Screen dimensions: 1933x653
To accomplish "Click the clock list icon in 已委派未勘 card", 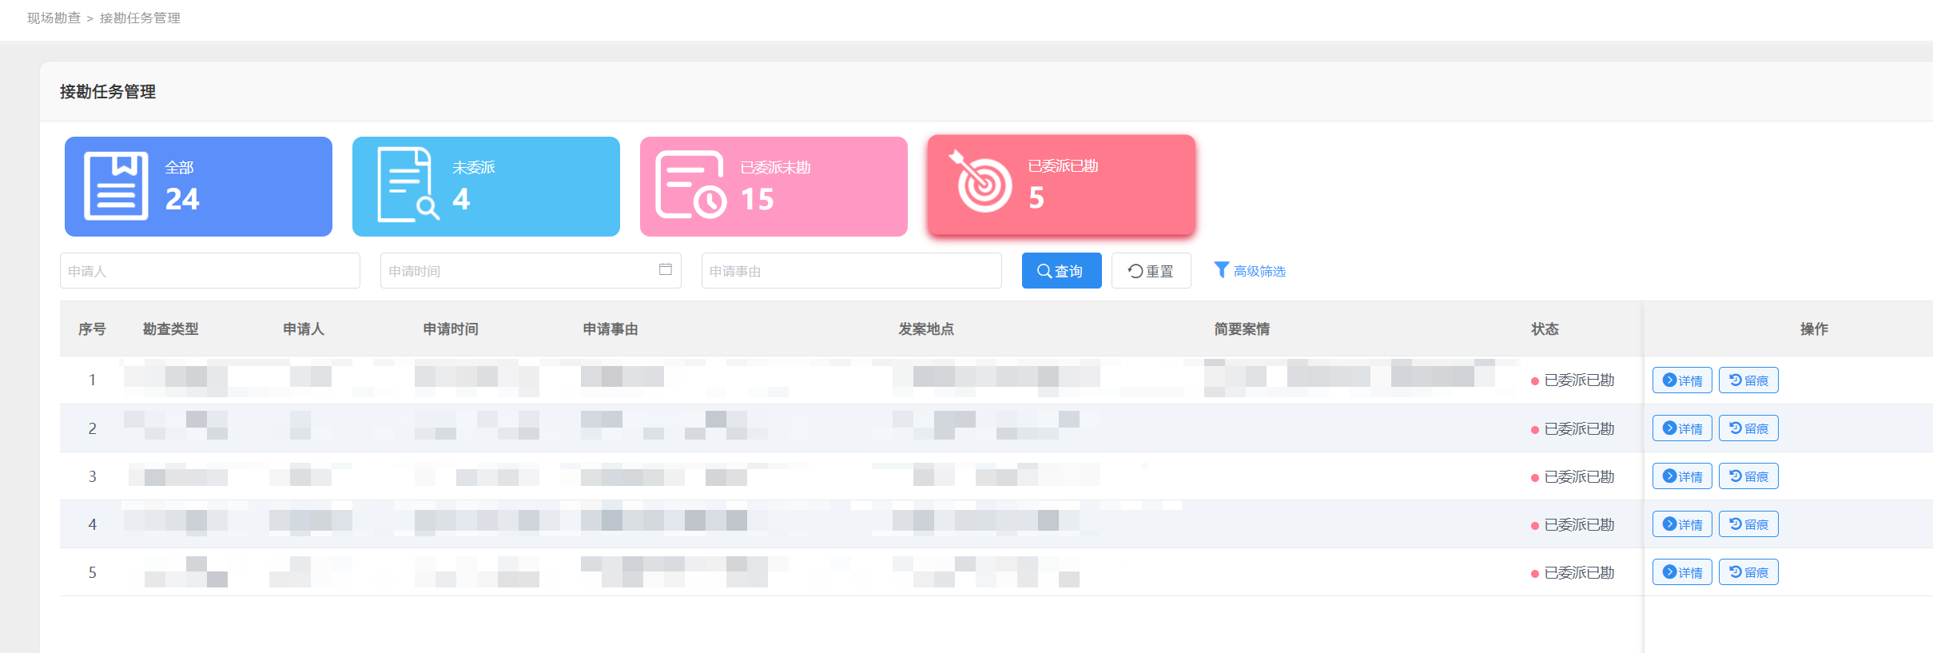I will pos(691,185).
